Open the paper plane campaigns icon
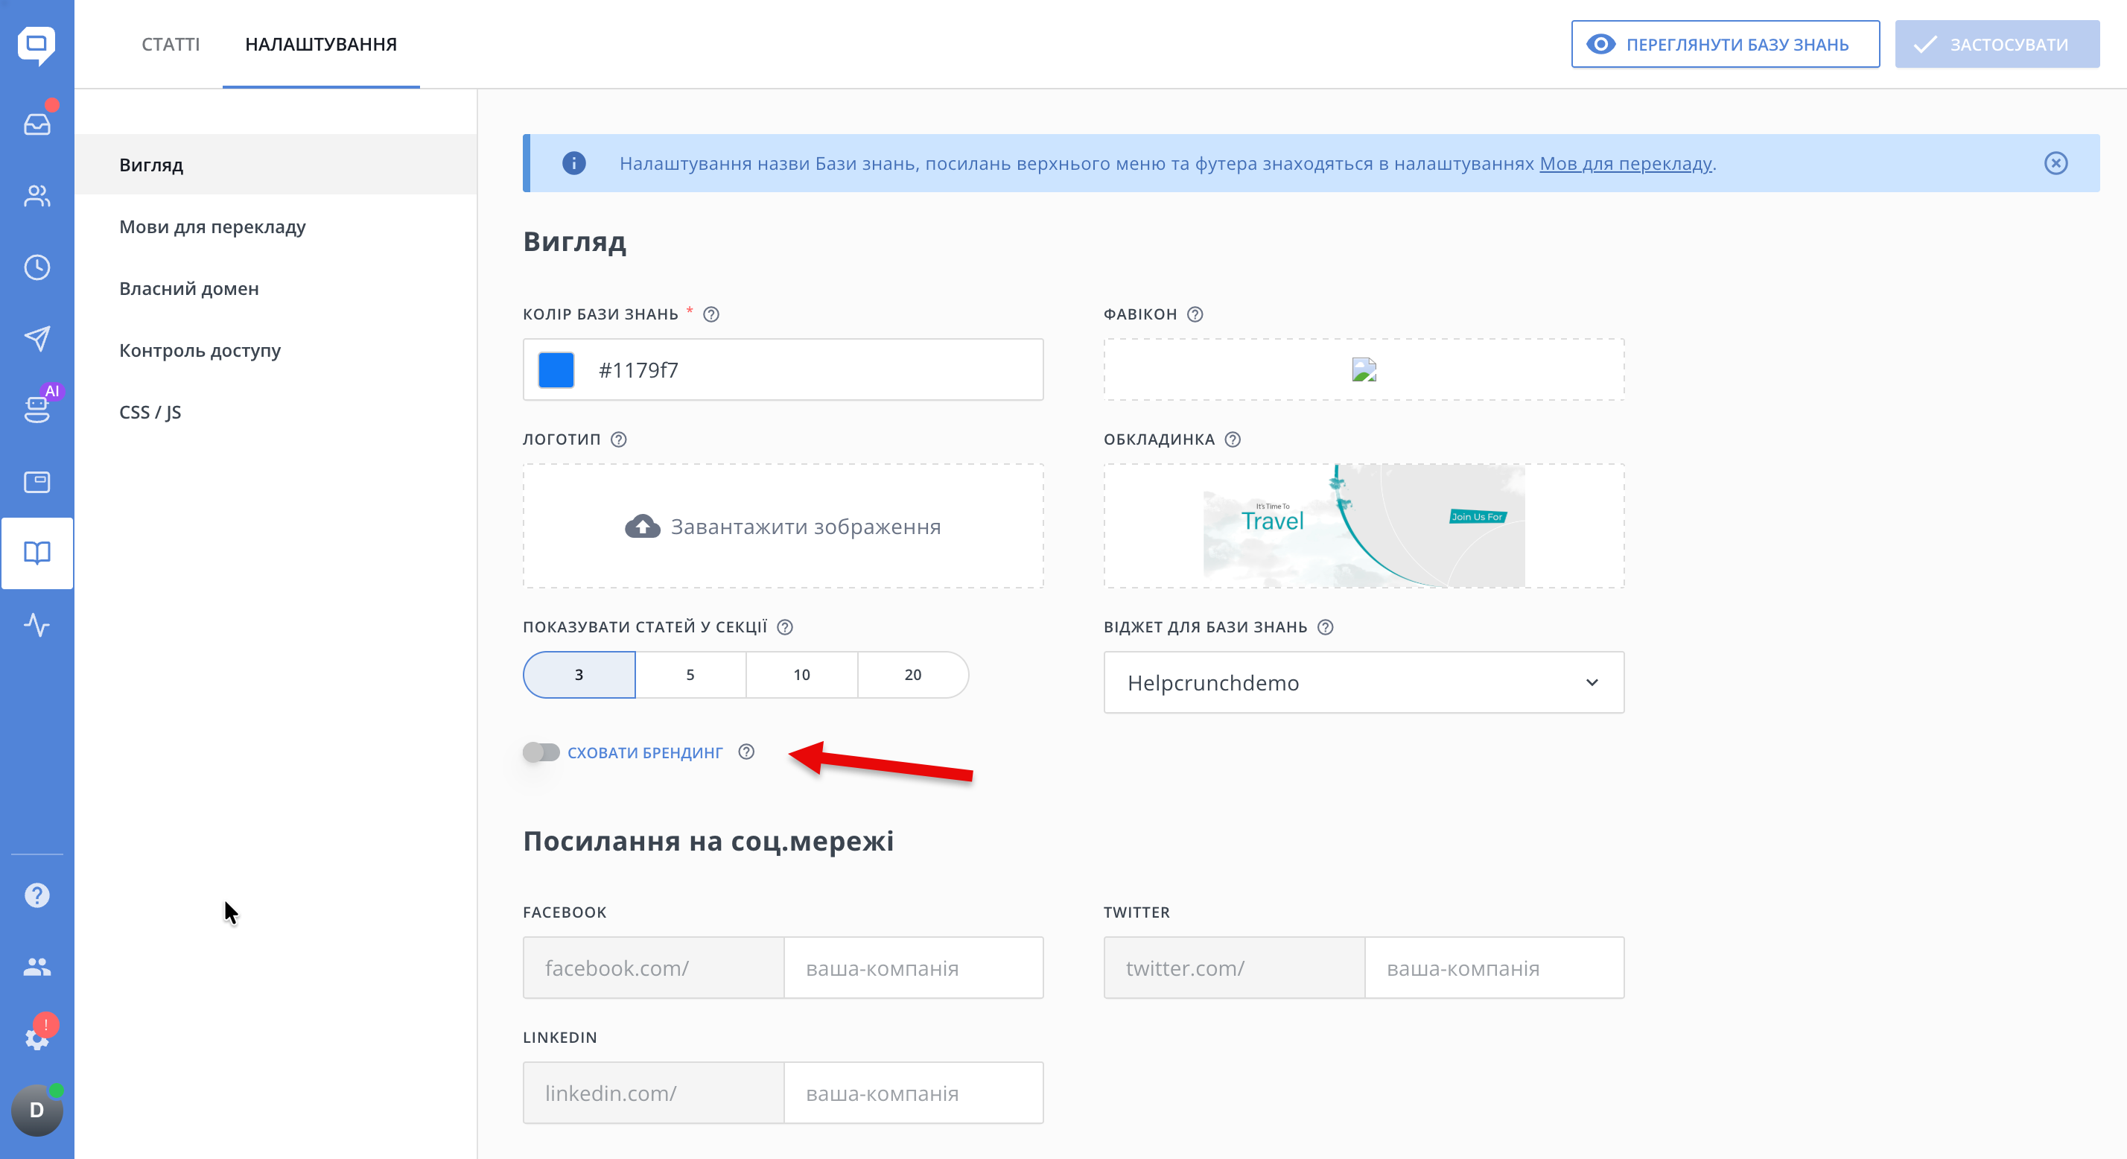The width and height of the screenshot is (2127, 1159). coord(37,338)
